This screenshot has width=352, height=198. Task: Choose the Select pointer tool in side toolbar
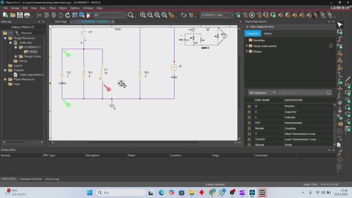(339, 25)
